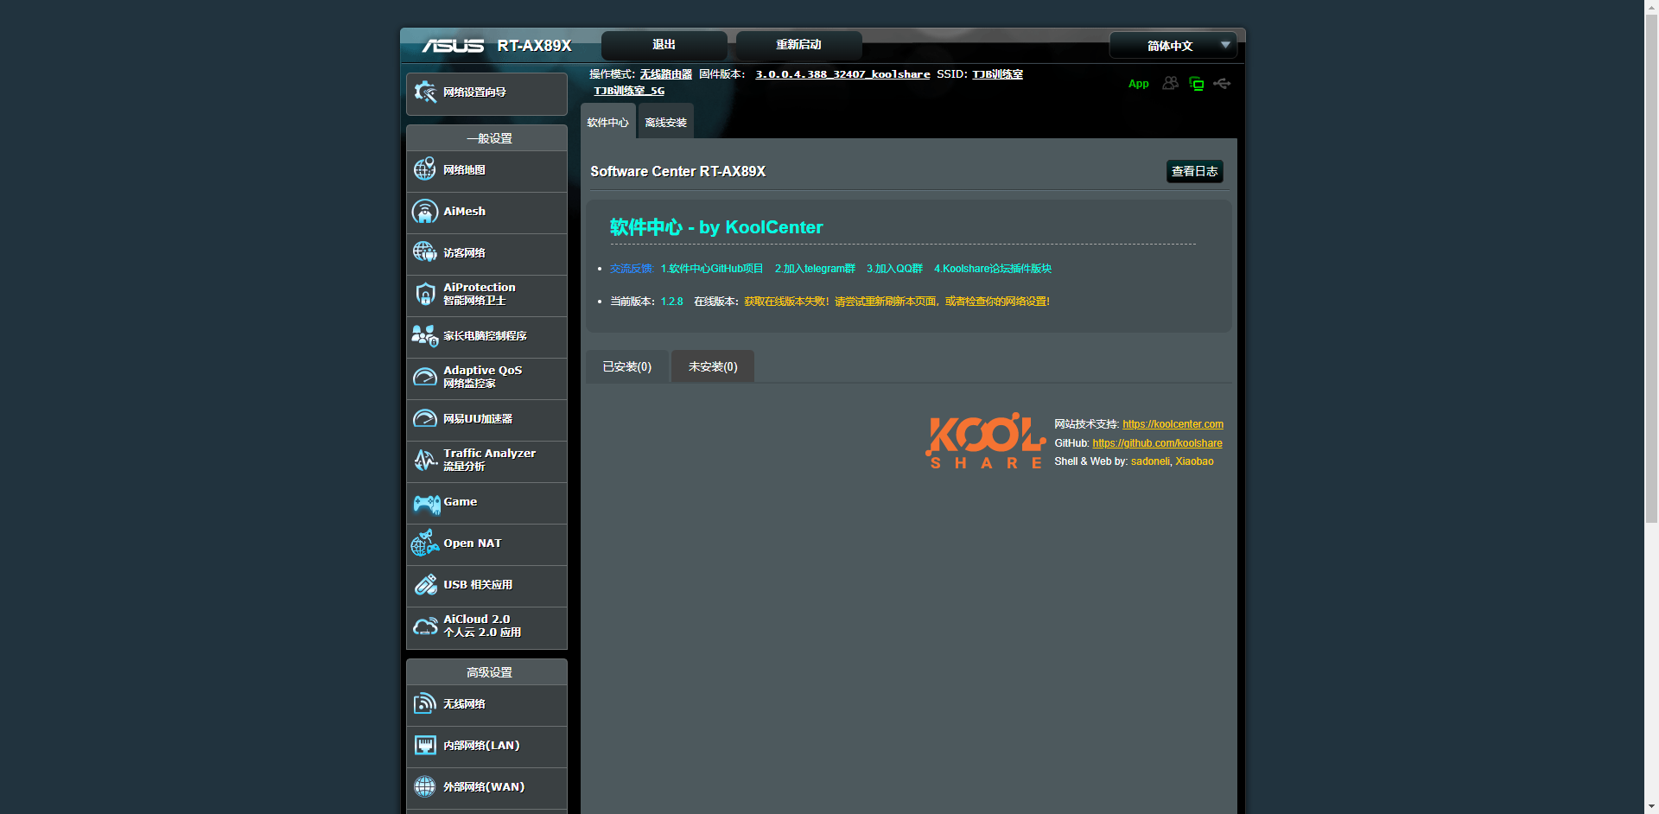Click the Traffic Analyzer icon
This screenshot has width=1659, height=814.
pos(424,461)
